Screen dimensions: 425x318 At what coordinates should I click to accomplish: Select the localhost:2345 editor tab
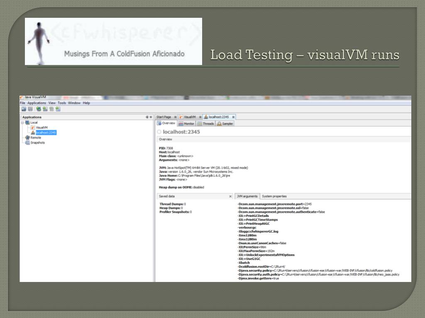219,117
